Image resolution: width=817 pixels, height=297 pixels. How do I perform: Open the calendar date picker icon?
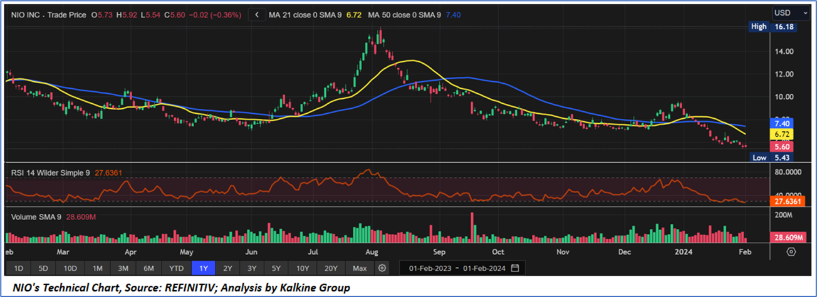pos(515,268)
